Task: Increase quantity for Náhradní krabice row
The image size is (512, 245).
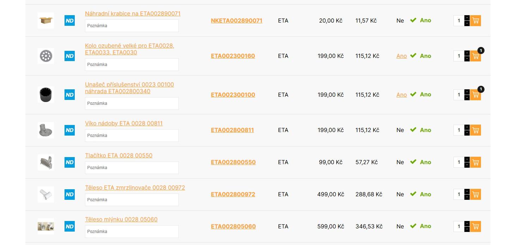Action: tap(467, 18)
